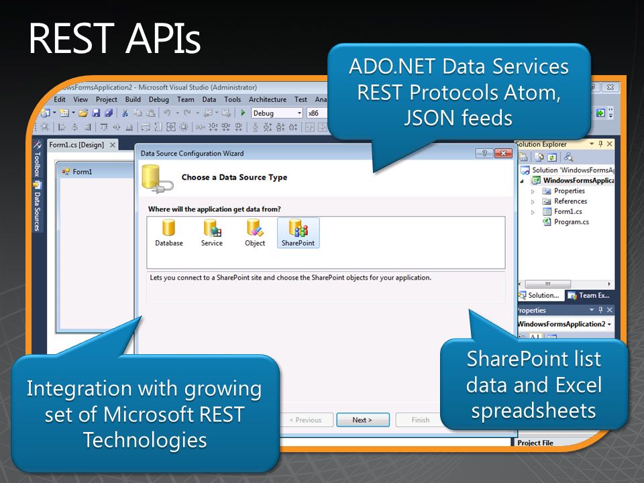Screen dimensions: 644x483
Task: Expand the References node in Solution Explorer
Action: pyautogui.click(x=533, y=202)
